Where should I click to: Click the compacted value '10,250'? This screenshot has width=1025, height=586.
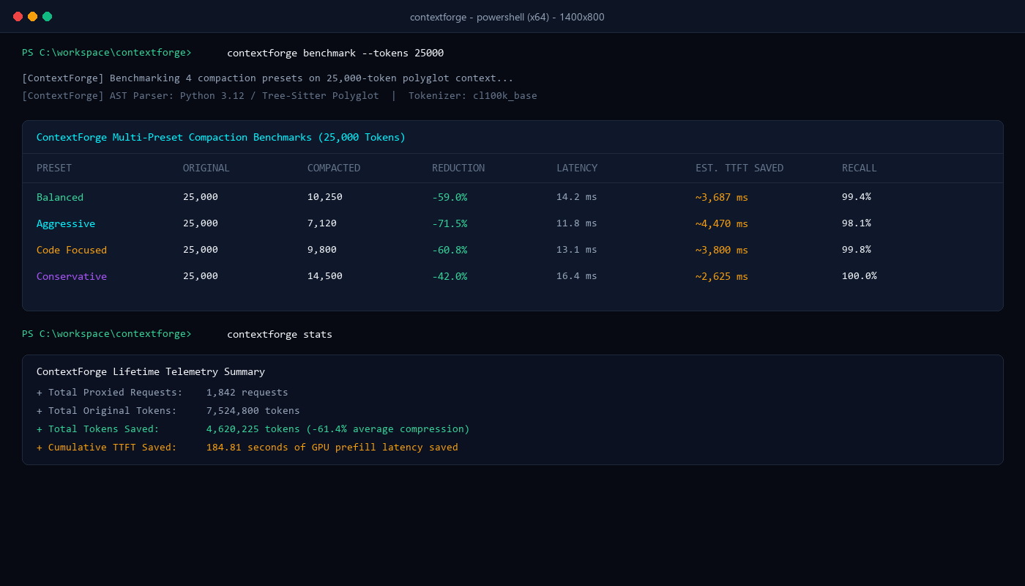pos(325,197)
